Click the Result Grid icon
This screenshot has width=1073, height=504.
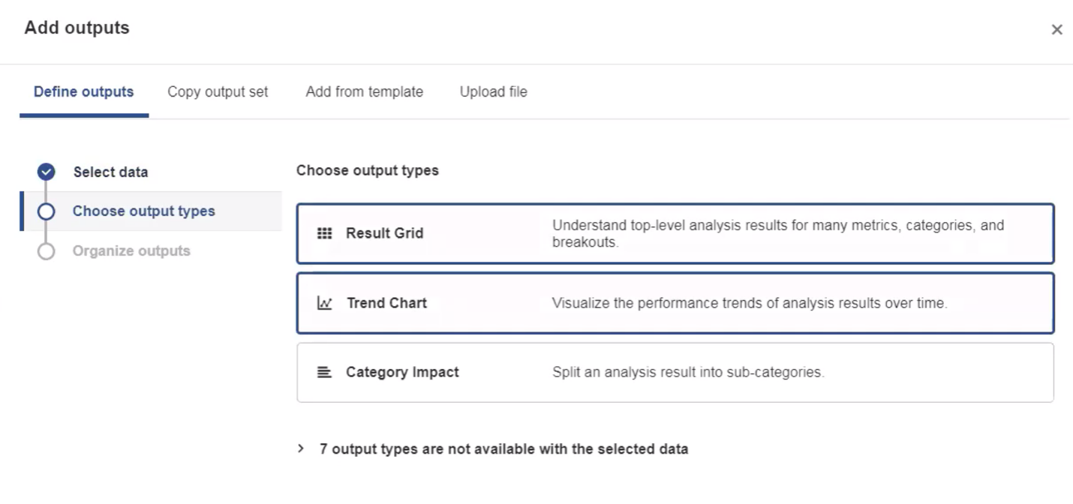coord(324,233)
